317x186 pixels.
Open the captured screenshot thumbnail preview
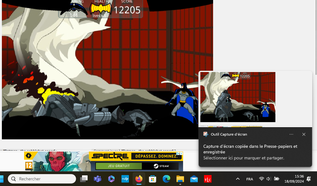[238, 97]
